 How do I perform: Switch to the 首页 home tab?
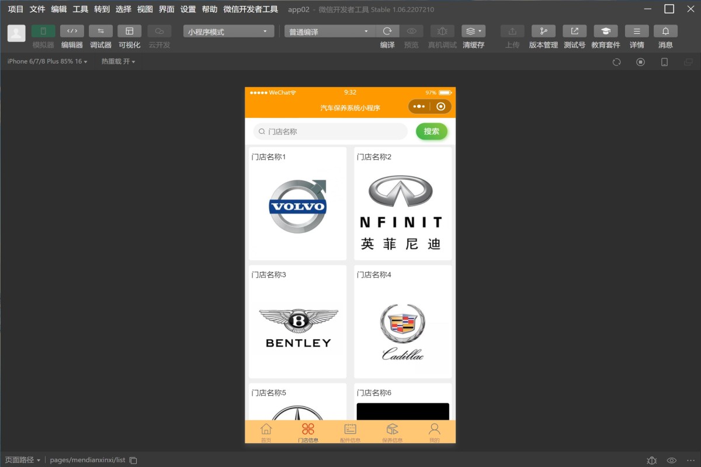pyautogui.click(x=266, y=432)
